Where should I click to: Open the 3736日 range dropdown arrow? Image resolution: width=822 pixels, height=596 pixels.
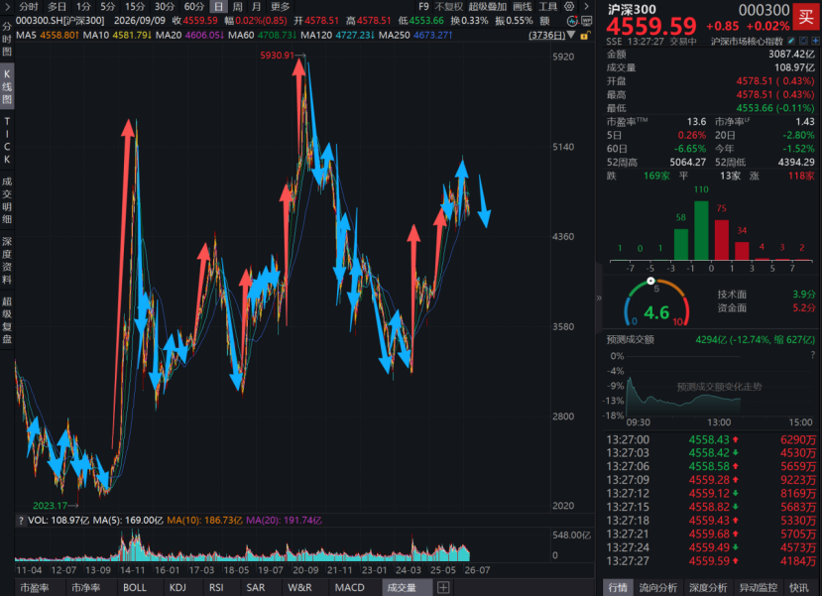coord(571,35)
